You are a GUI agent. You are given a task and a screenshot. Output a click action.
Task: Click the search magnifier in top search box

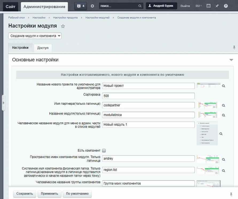coord(140,6)
